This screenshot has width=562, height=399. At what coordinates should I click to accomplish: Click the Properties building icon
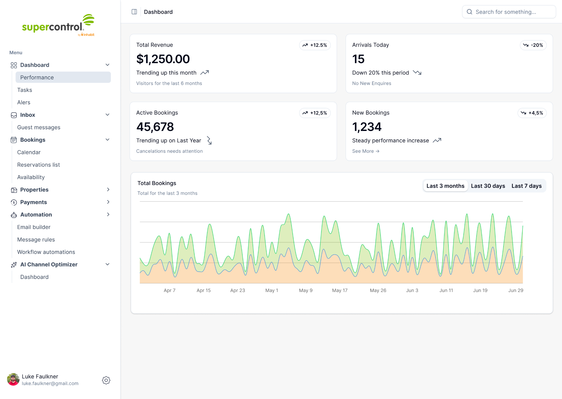(14, 190)
